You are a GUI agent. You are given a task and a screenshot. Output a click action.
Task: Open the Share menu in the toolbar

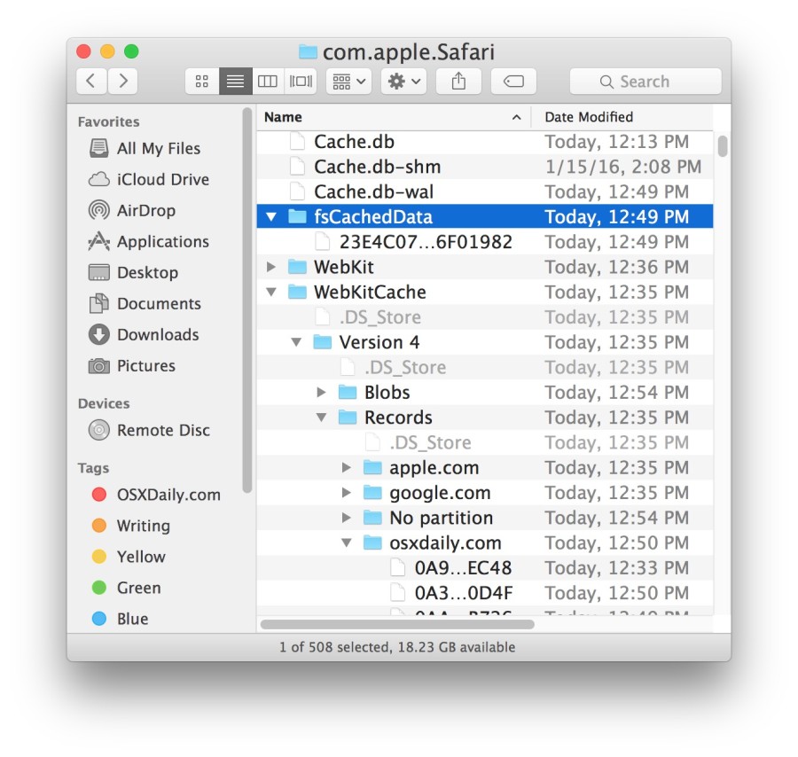pos(458,81)
